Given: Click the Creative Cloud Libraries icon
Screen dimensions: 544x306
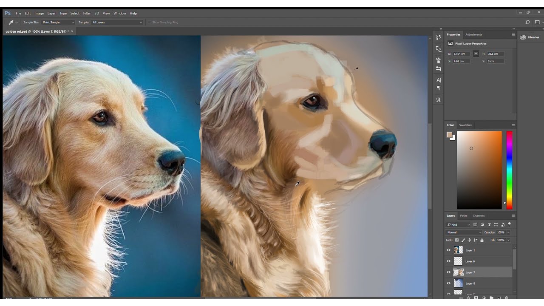Looking at the screenshot, I should 523,37.
